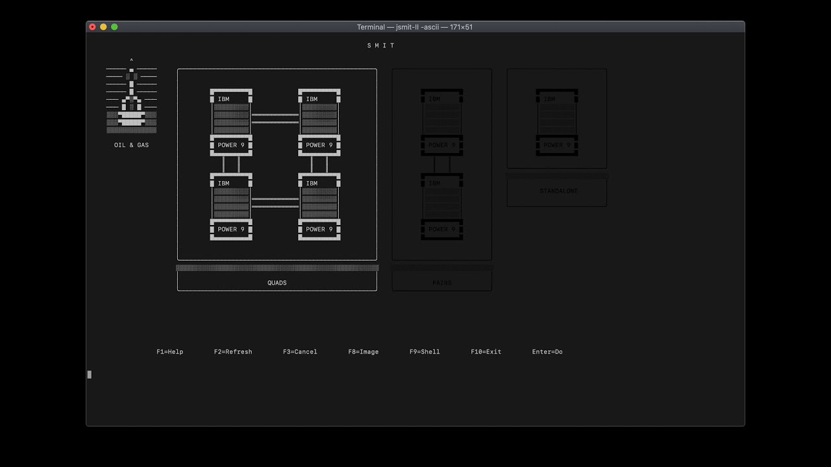This screenshot has width=831, height=467.
Task: Close the Terminal window with red button
Action: pos(92,27)
